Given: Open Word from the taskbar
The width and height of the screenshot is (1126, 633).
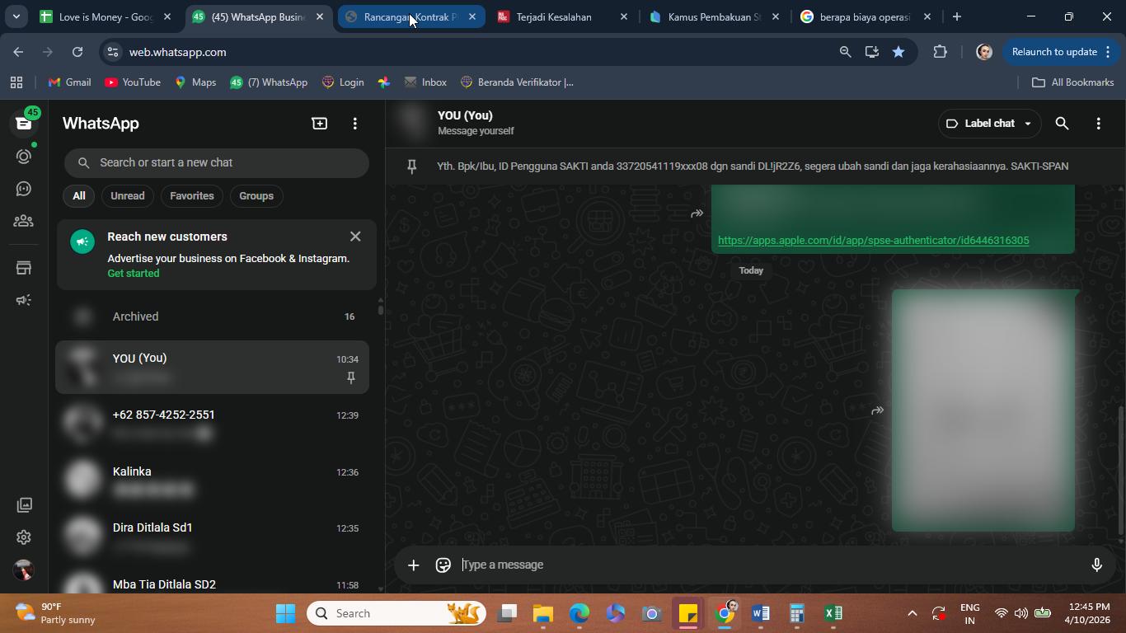Looking at the screenshot, I should tap(760, 613).
